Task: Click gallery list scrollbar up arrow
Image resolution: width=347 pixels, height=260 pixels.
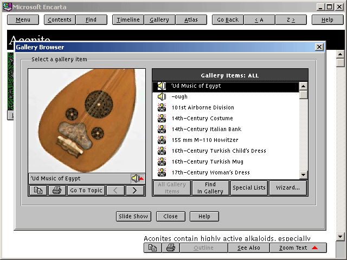Action: (304, 86)
